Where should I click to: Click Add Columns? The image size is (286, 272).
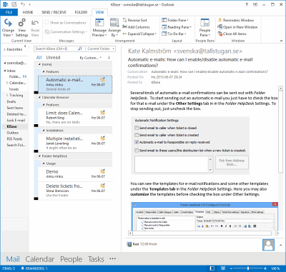click(137, 27)
